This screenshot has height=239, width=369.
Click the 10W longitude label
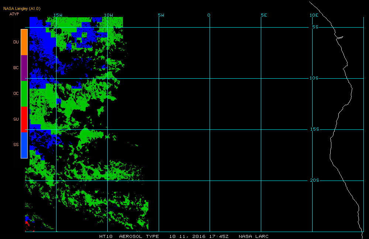[108, 15]
